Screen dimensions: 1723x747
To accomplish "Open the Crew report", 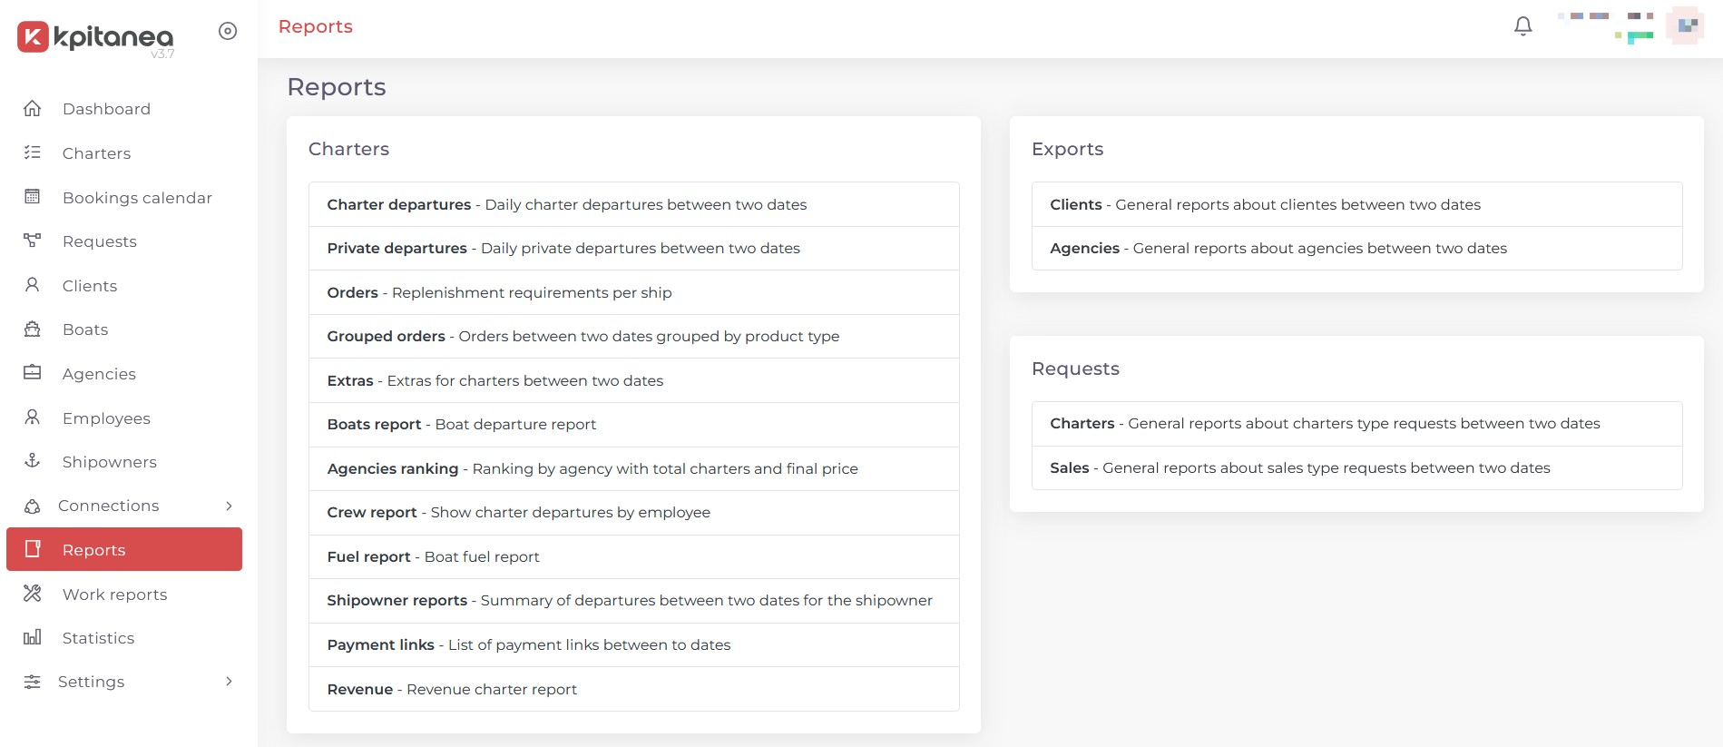I will coord(634,513).
